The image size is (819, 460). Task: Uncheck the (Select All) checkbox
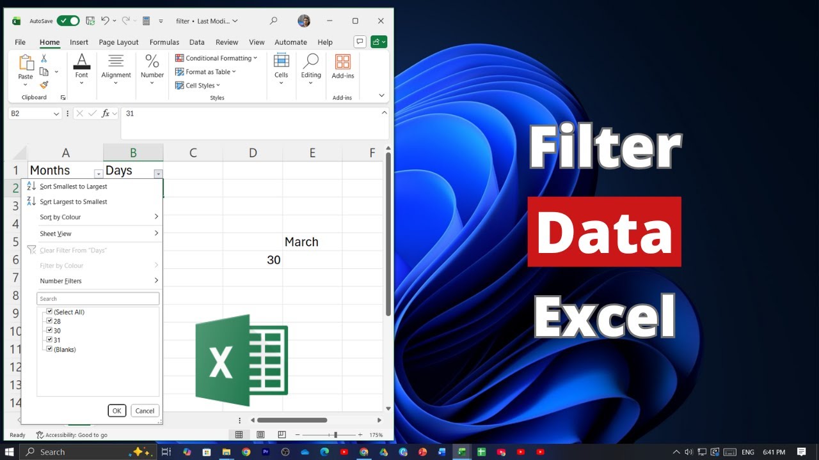click(49, 312)
